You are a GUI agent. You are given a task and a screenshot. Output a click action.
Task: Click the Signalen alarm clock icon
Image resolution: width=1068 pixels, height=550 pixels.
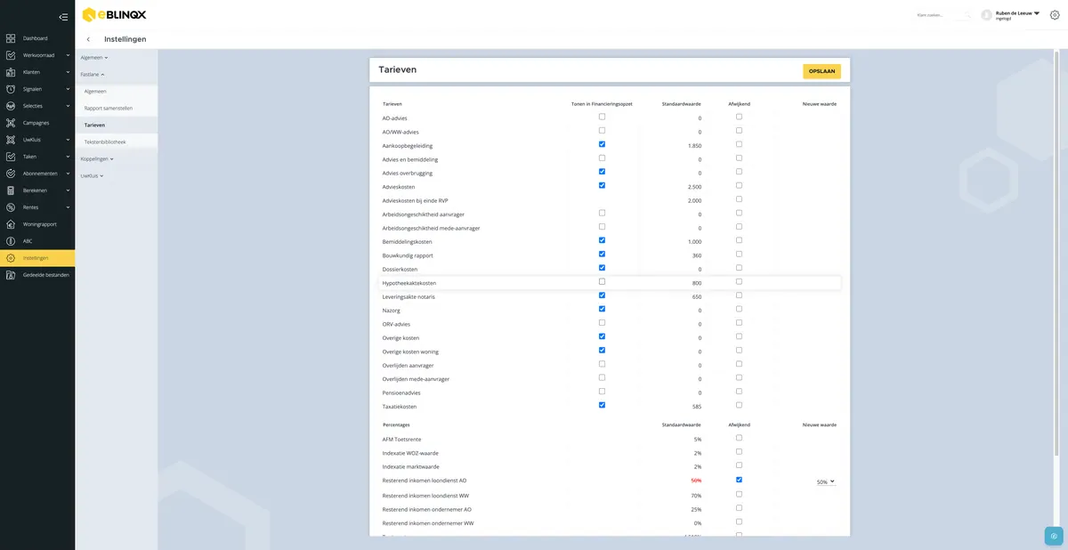[x=10, y=89]
